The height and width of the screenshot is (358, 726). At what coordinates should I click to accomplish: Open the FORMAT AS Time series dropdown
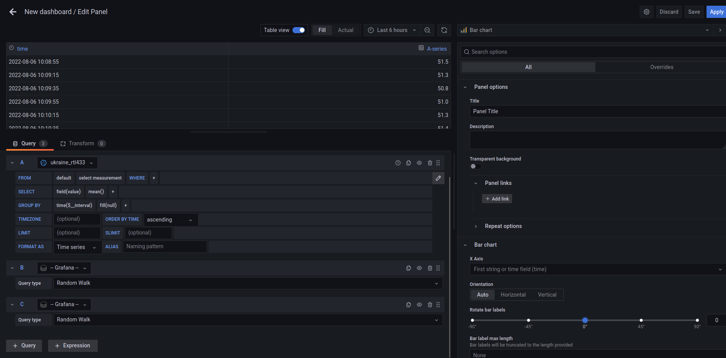click(77, 247)
